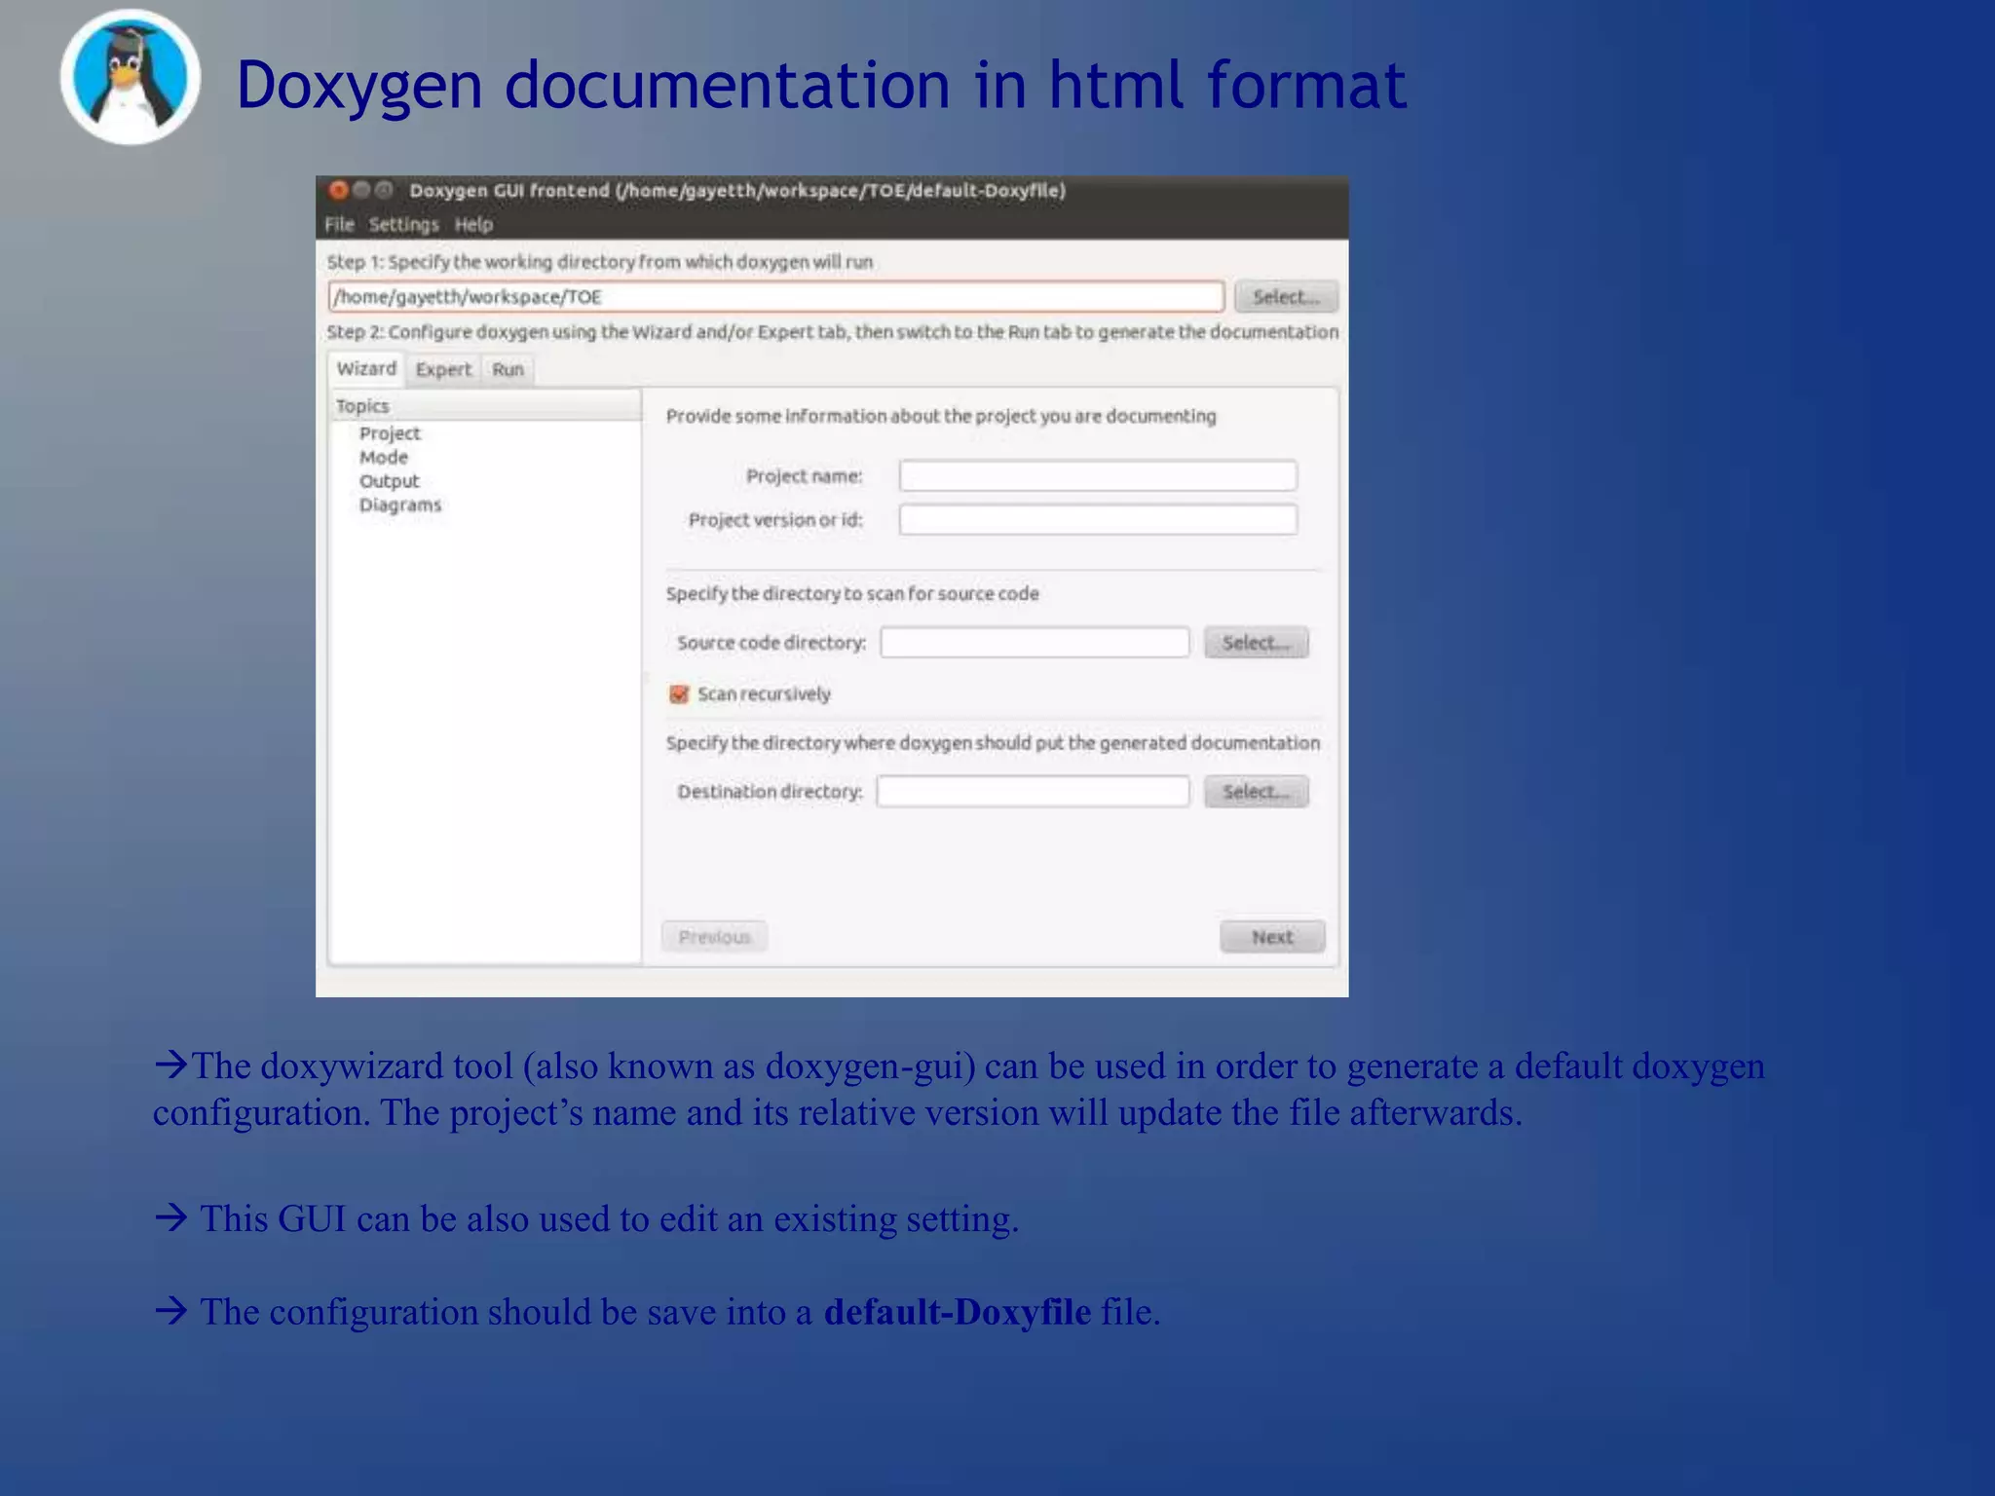Click the bold 'default-Doxyfile' text
Viewport: 1995px width, 1496px height.
pyautogui.click(x=958, y=1312)
